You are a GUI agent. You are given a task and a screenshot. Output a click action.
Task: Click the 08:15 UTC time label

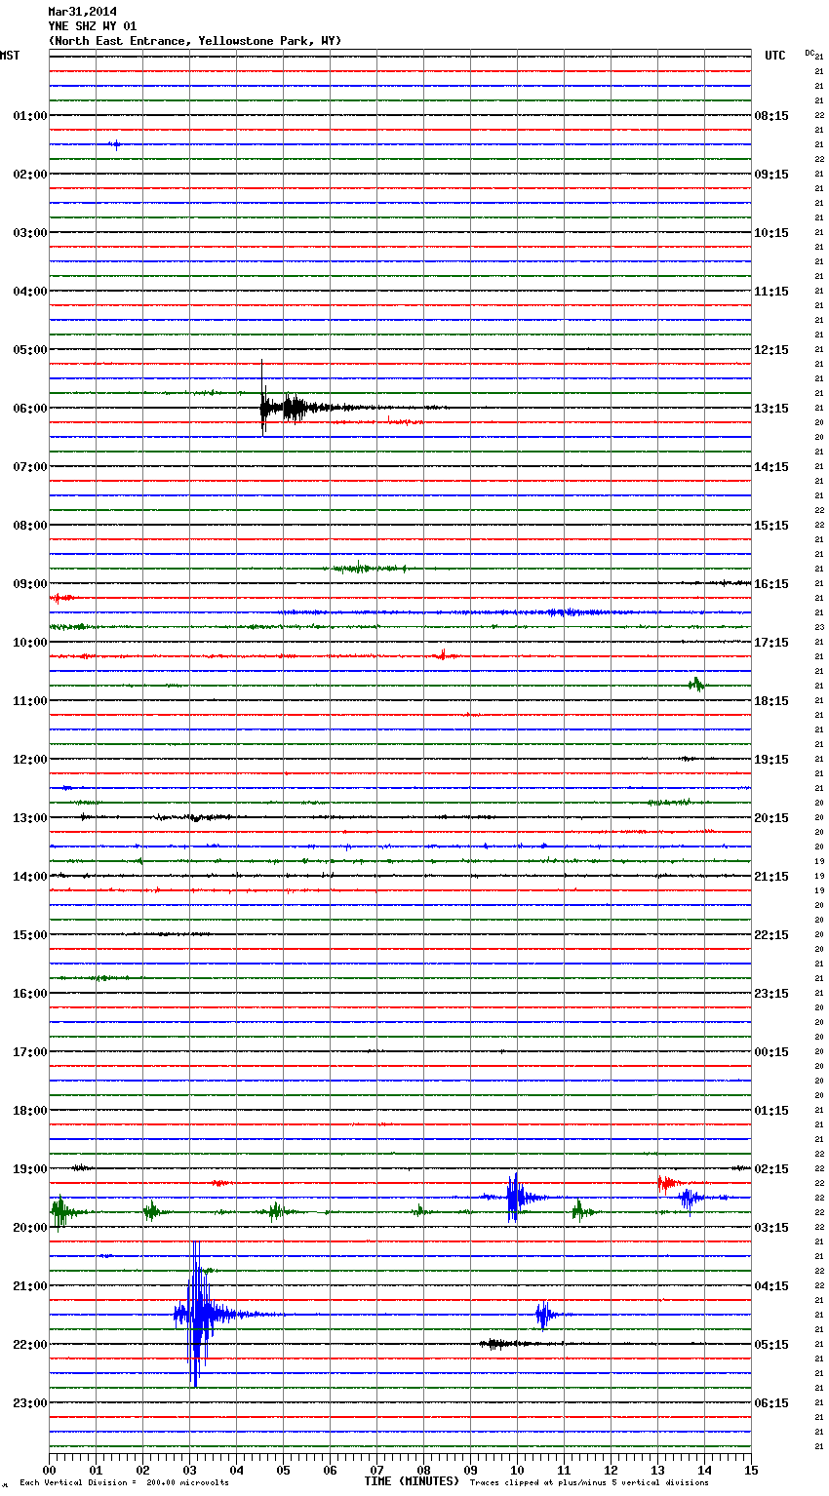click(771, 116)
